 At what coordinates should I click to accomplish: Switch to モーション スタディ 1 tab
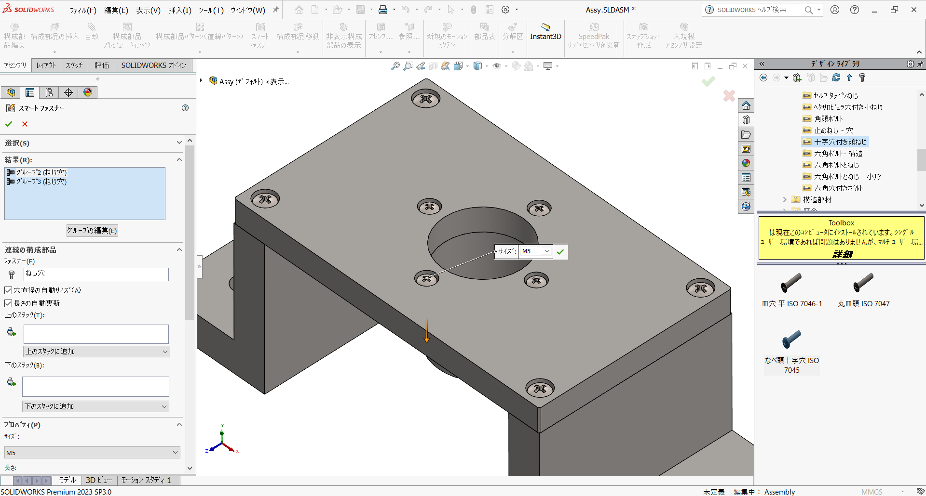click(146, 480)
